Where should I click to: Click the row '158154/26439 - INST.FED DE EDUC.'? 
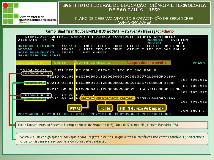coord(87,70)
